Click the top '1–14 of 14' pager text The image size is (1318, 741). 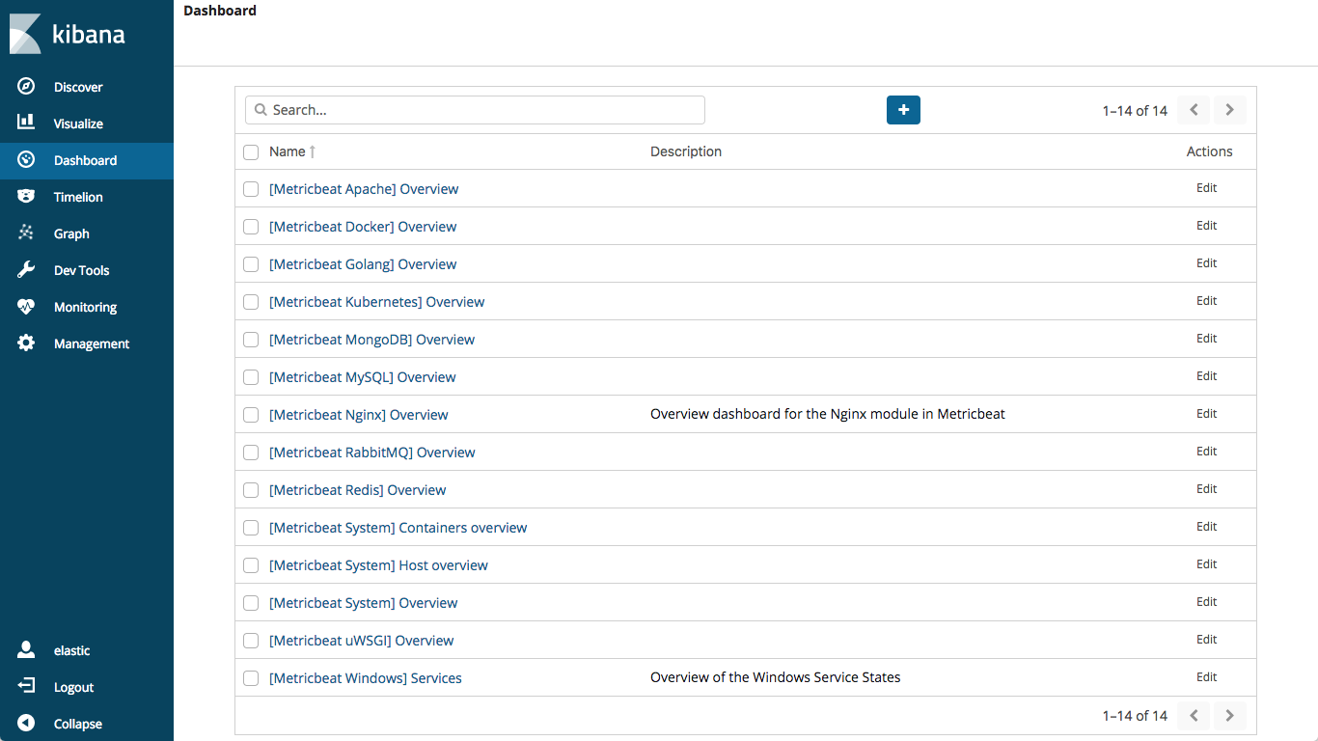tap(1135, 111)
